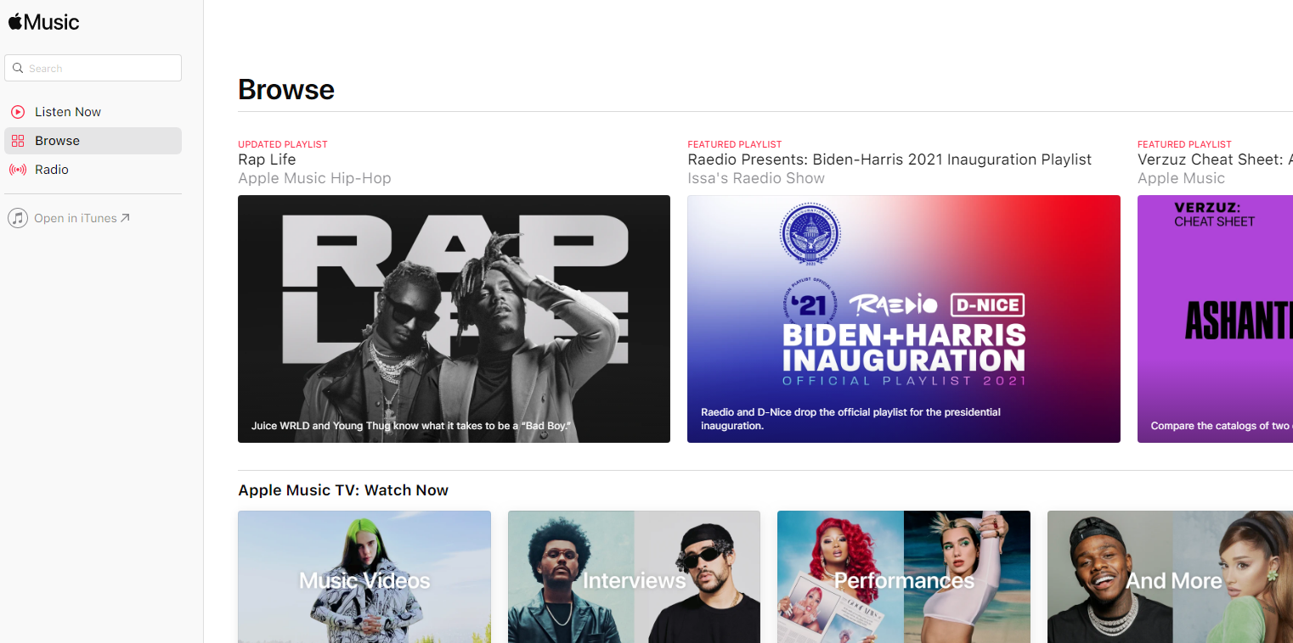Click the Apple Music curator under Verzuz
The width and height of the screenshot is (1293, 643).
1181,178
